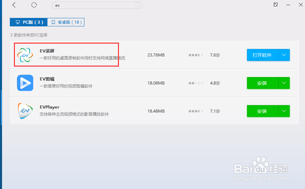The image size is (305, 189).
Task: Click EV录屏 description about desktop recording
Action: [x=82, y=58]
